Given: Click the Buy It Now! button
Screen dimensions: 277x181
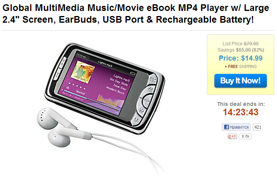Looking at the screenshot, I should pyautogui.click(x=241, y=81).
